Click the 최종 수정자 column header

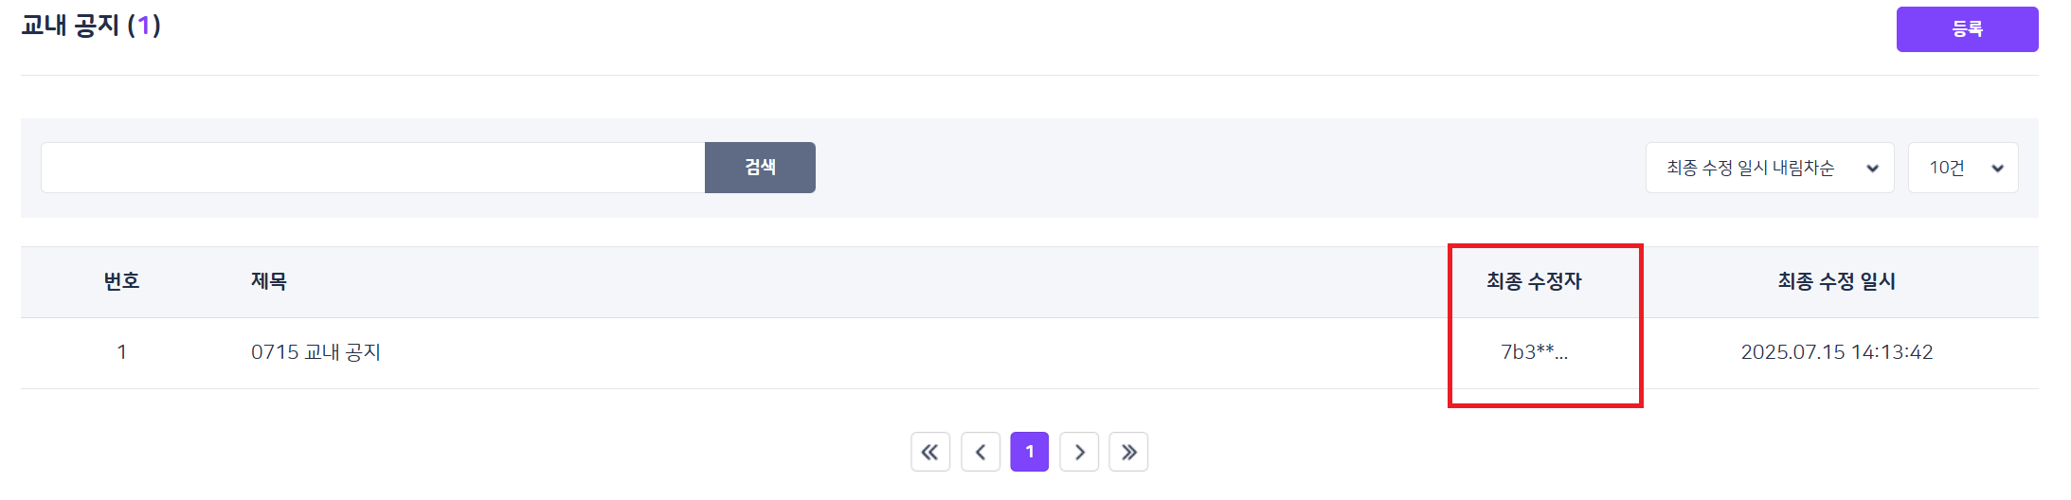pos(1534,281)
